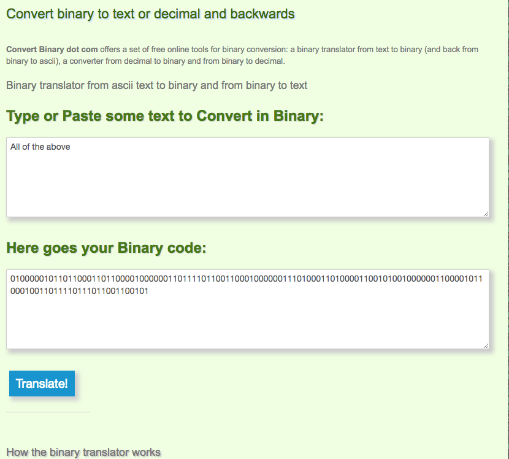Click the resize handle of the text input box
This screenshot has height=459, width=509.
[485, 212]
